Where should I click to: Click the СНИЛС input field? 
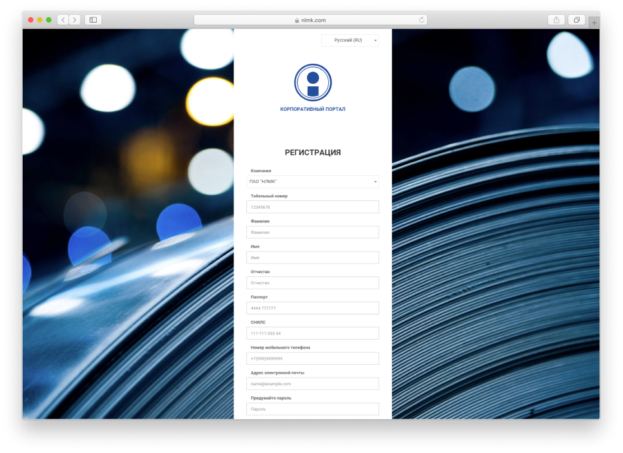[313, 333]
